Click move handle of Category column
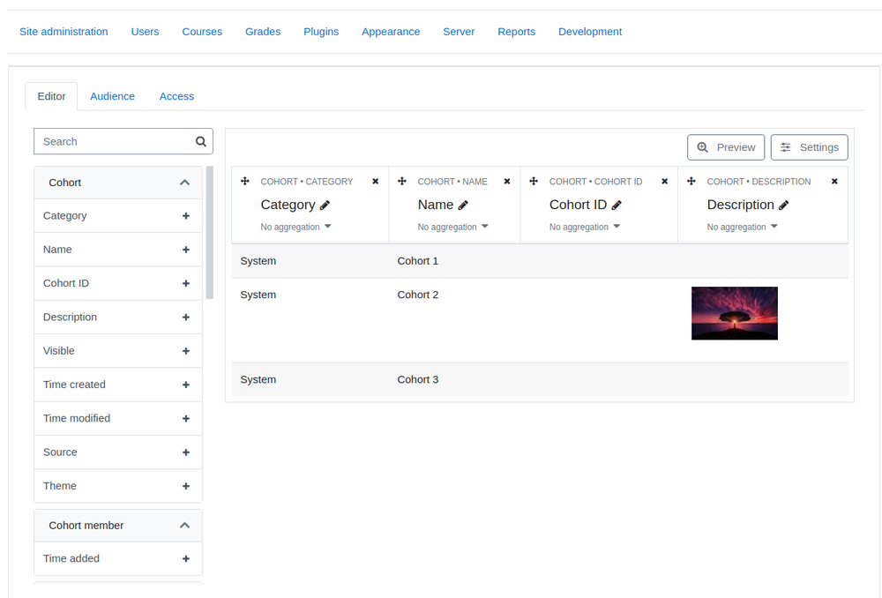882x598 pixels. coord(244,181)
